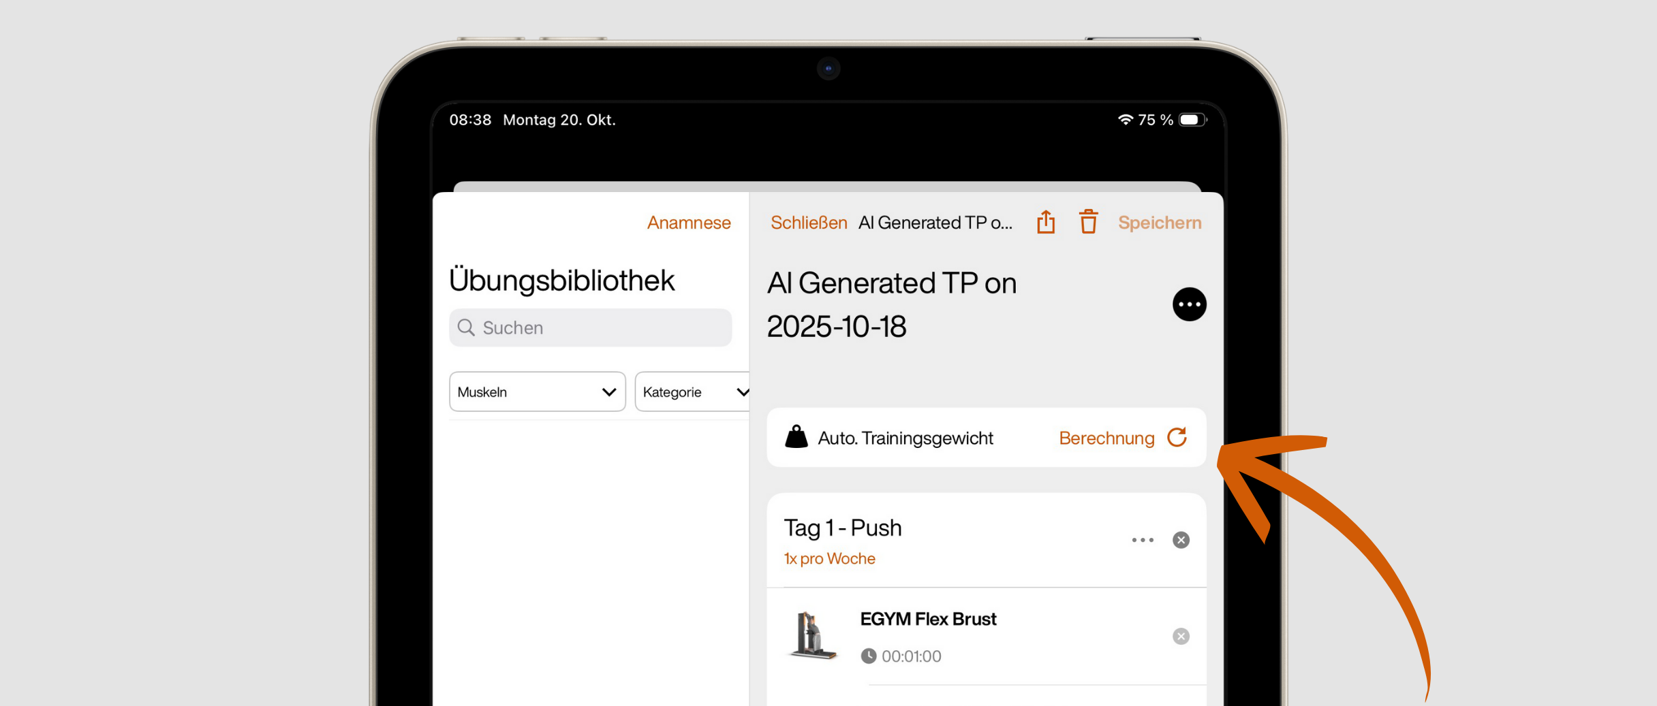Image resolution: width=1657 pixels, height=706 pixels.
Task: Tap the share icon in the header
Action: pyautogui.click(x=1046, y=222)
